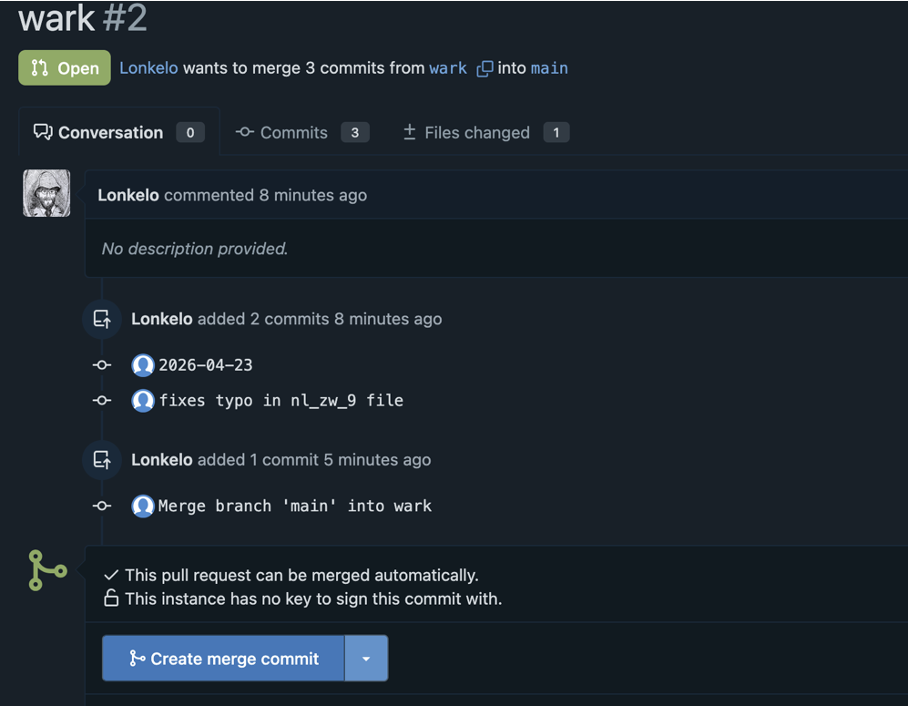Open the wark branch link
This screenshot has height=706, width=908.
click(x=448, y=68)
